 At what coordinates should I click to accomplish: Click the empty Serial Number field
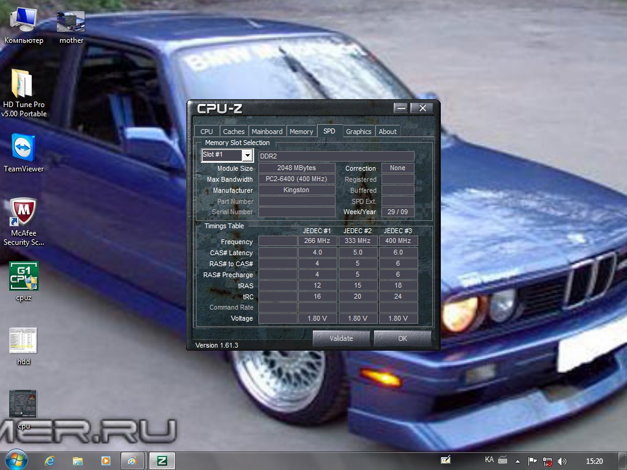297,212
